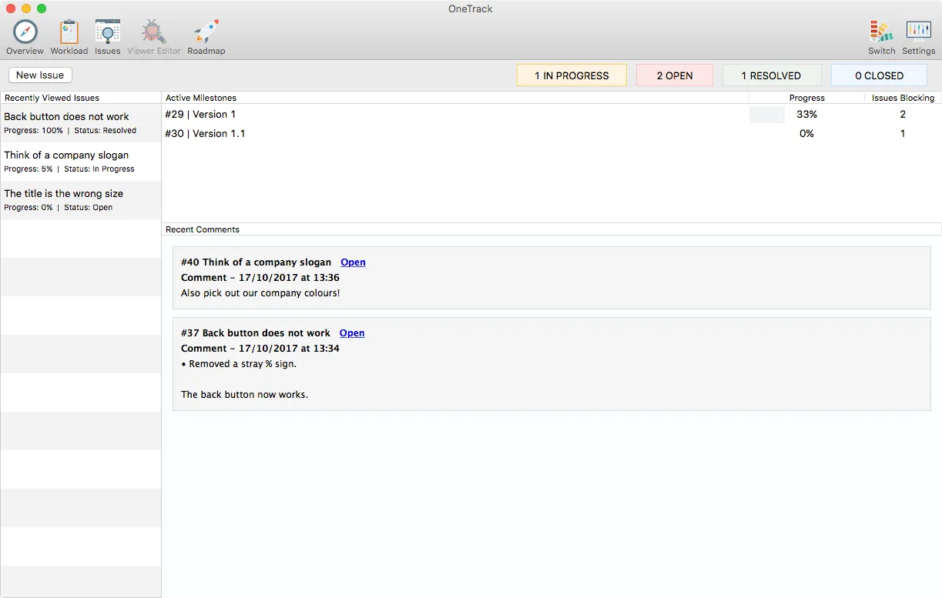942x598 pixels.
Task: Toggle the 1 IN PROGRESS filter
Action: 572,75
